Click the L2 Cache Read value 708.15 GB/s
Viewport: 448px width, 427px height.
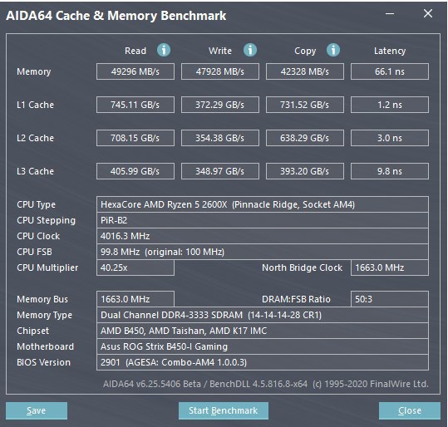135,138
